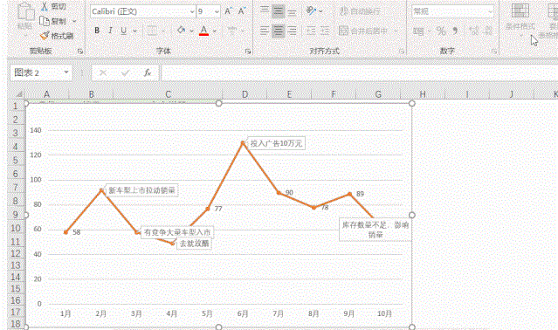
Task: Activate the Format Painter (格式刷) brush
Action: [x=45, y=36]
